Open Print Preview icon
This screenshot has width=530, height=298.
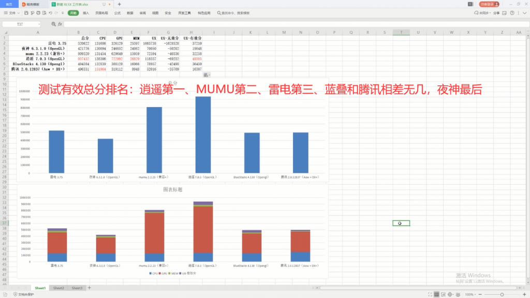(45, 13)
